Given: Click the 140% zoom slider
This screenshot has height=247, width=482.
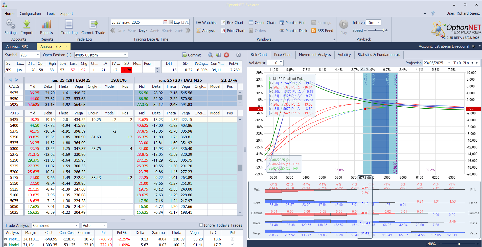Looking at the screenshot, I should (459, 244).
